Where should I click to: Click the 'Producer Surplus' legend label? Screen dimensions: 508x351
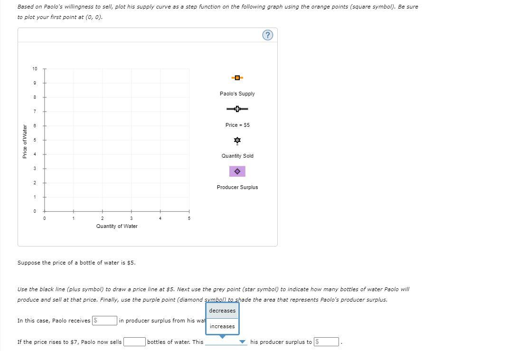[x=237, y=187]
